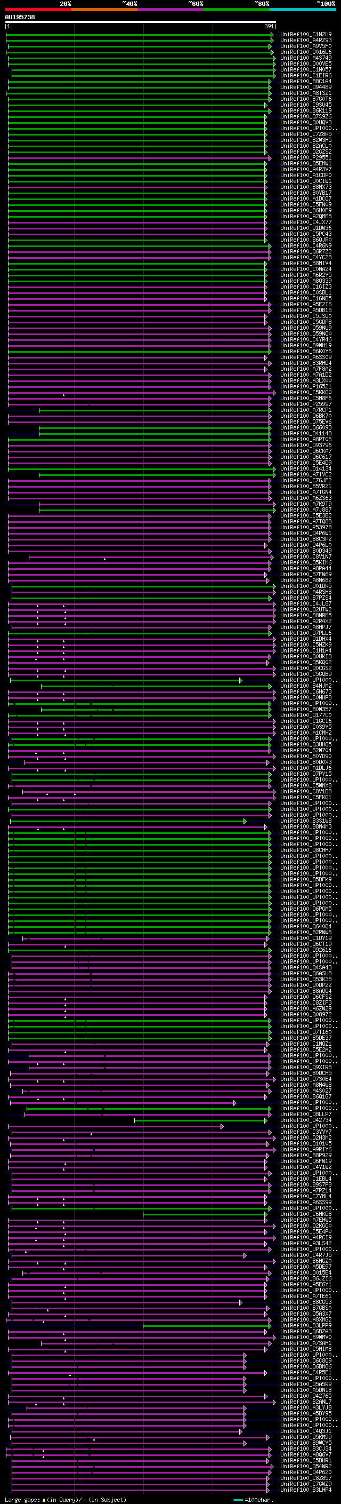341x1504 pixels.
Task: Select the UniRef100_Q0UQV3 label
Action: click(306, 122)
